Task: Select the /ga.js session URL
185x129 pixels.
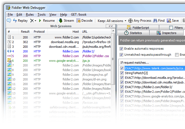Action: click(86, 61)
